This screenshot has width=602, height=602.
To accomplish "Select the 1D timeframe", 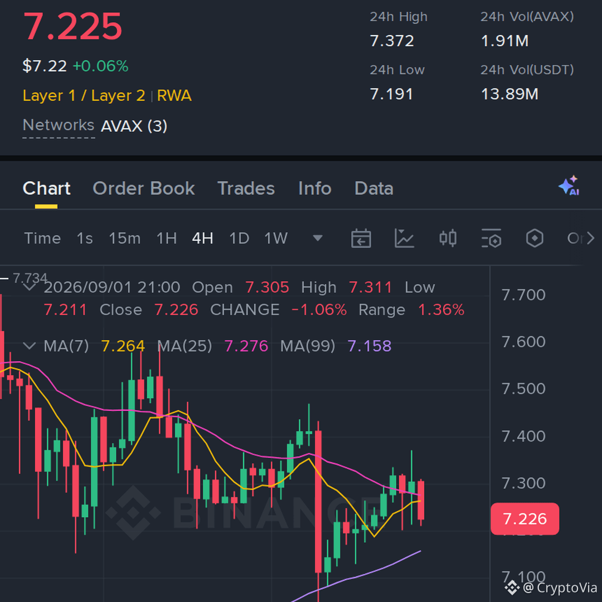I will tap(239, 239).
